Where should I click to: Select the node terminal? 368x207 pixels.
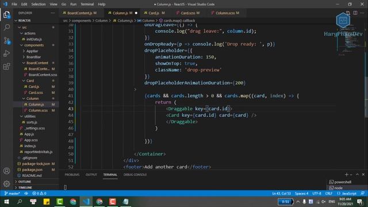click(x=338, y=188)
